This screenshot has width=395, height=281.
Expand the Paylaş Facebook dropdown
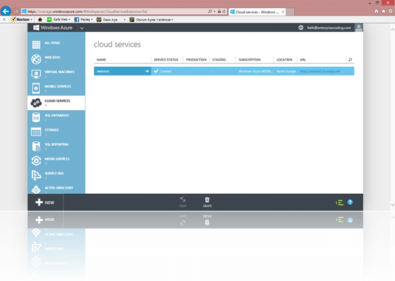coord(92,20)
